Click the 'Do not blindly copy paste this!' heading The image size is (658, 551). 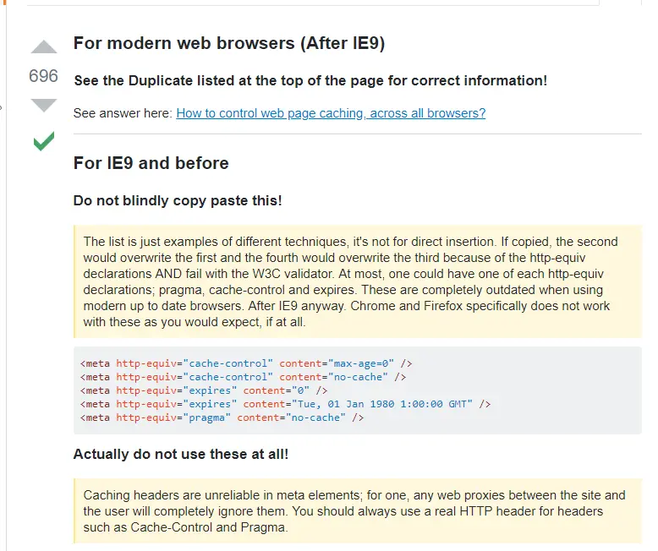tap(178, 201)
